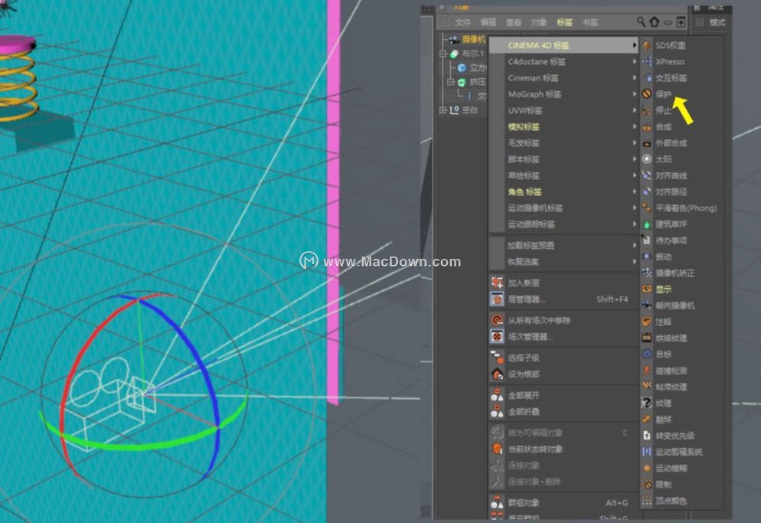Expand the 角色 标签 submenu
This screenshot has width=761, height=523.
pyautogui.click(x=563, y=191)
